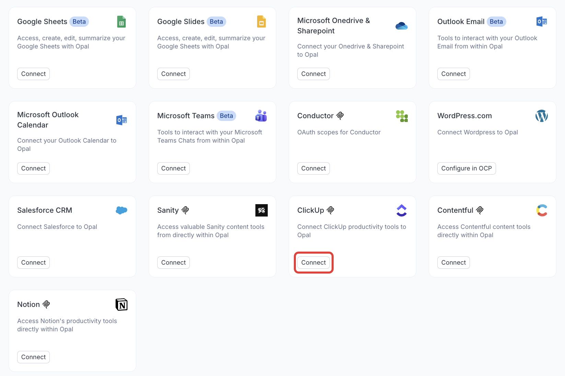Click "OAuth scopes for Conductor" description
The image size is (565, 376).
pyautogui.click(x=339, y=132)
